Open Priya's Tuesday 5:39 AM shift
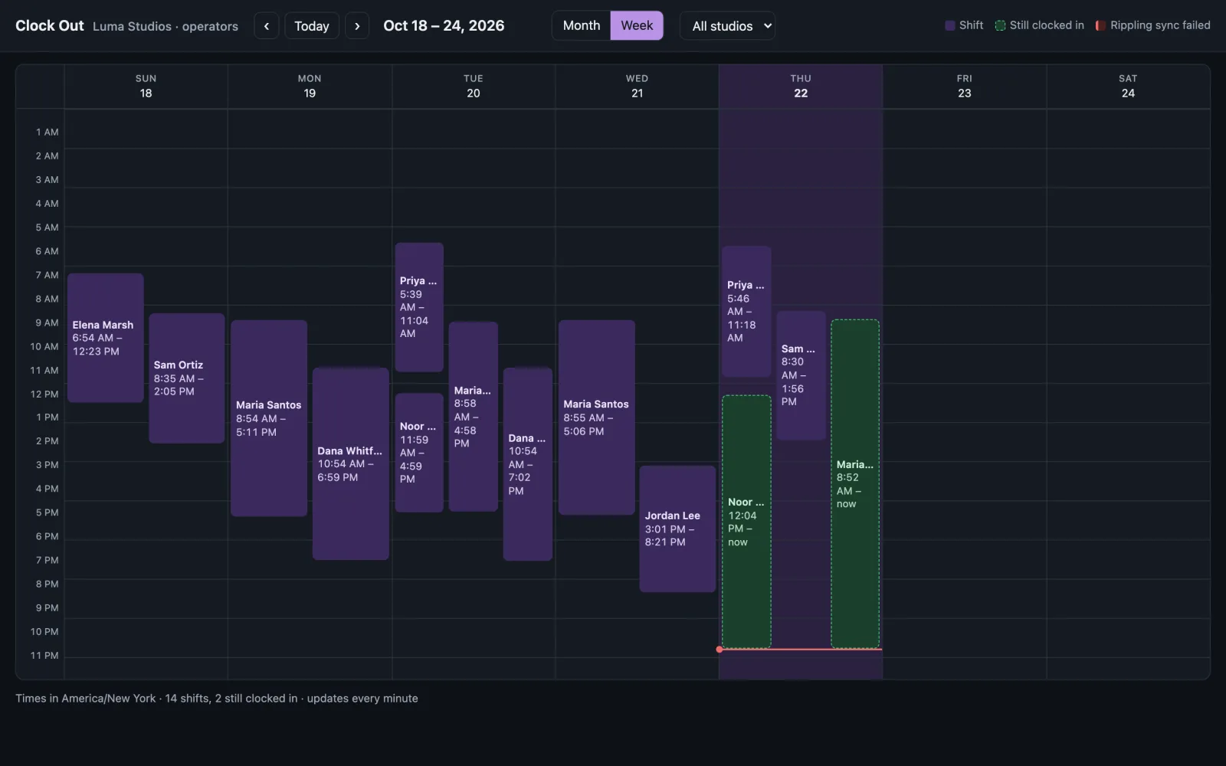This screenshot has width=1226, height=766. 419,307
